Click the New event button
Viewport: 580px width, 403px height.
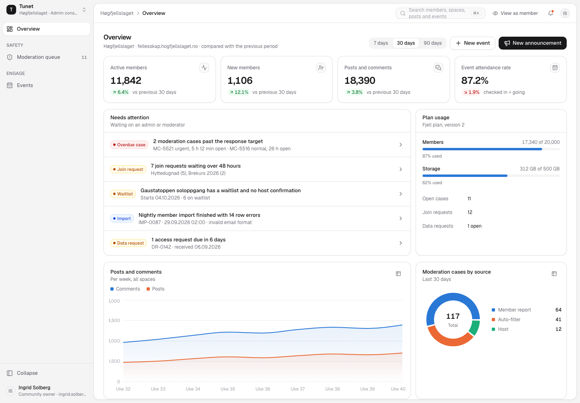472,43
